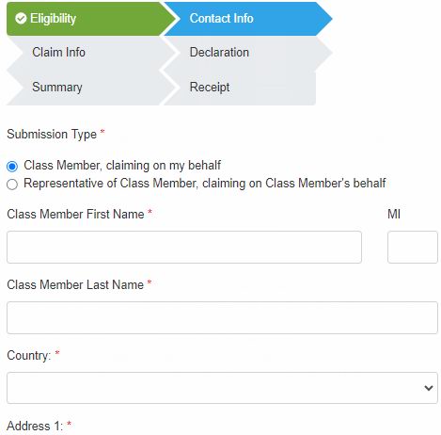Focus the Class Member First Name field

tap(184, 247)
